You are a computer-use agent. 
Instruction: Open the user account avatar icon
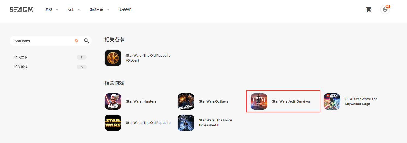pyautogui.click(x=385, y=10)
